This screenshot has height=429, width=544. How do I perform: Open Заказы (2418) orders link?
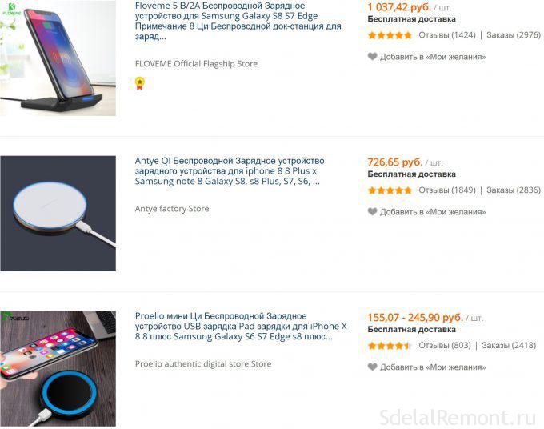click(509, 345)
